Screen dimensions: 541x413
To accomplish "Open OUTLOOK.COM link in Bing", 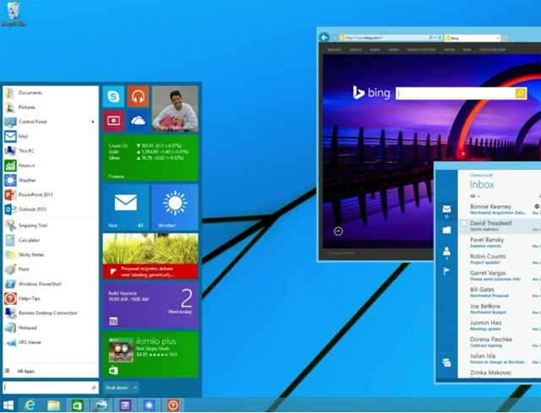I will tap(492, 50).
